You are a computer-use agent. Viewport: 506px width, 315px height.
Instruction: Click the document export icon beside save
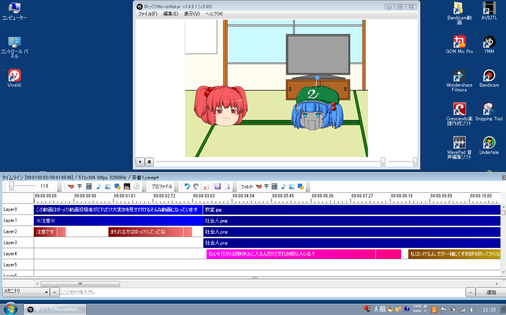point(227,186)
